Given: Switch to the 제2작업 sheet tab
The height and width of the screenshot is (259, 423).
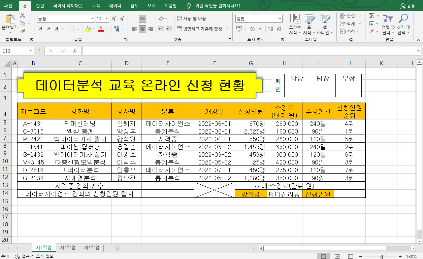Looking at the screenshot, I should 68,248.
